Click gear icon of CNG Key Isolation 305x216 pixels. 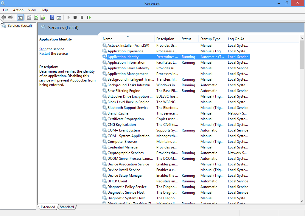(105, 124)
